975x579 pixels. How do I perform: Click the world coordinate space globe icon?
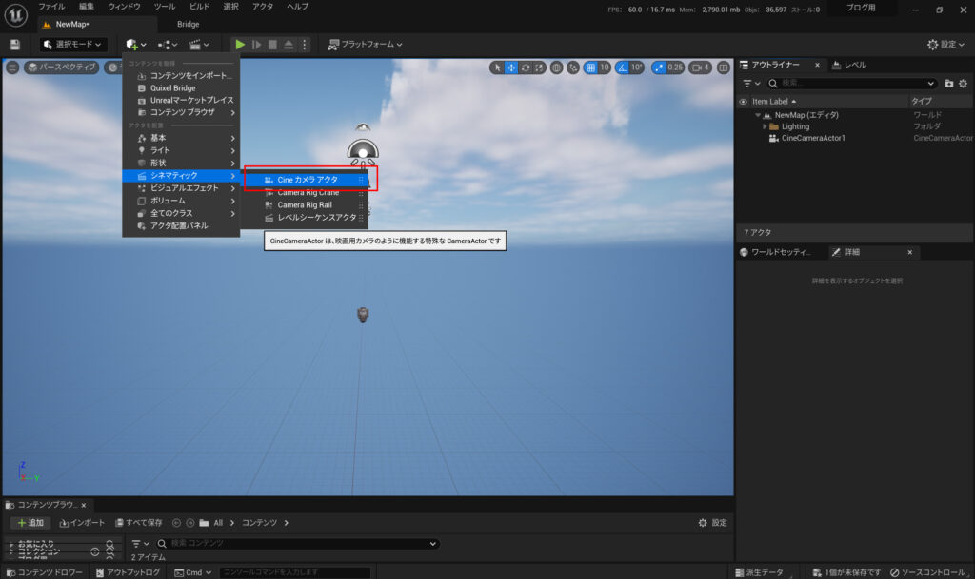tap(571, 68)
